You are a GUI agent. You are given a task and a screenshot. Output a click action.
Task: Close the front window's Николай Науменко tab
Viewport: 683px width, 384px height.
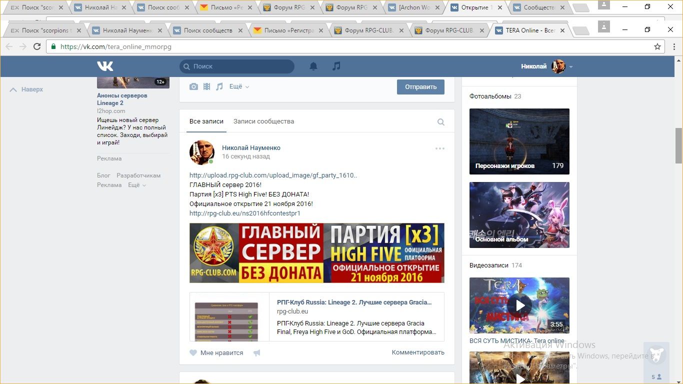[x=159, y=30]
